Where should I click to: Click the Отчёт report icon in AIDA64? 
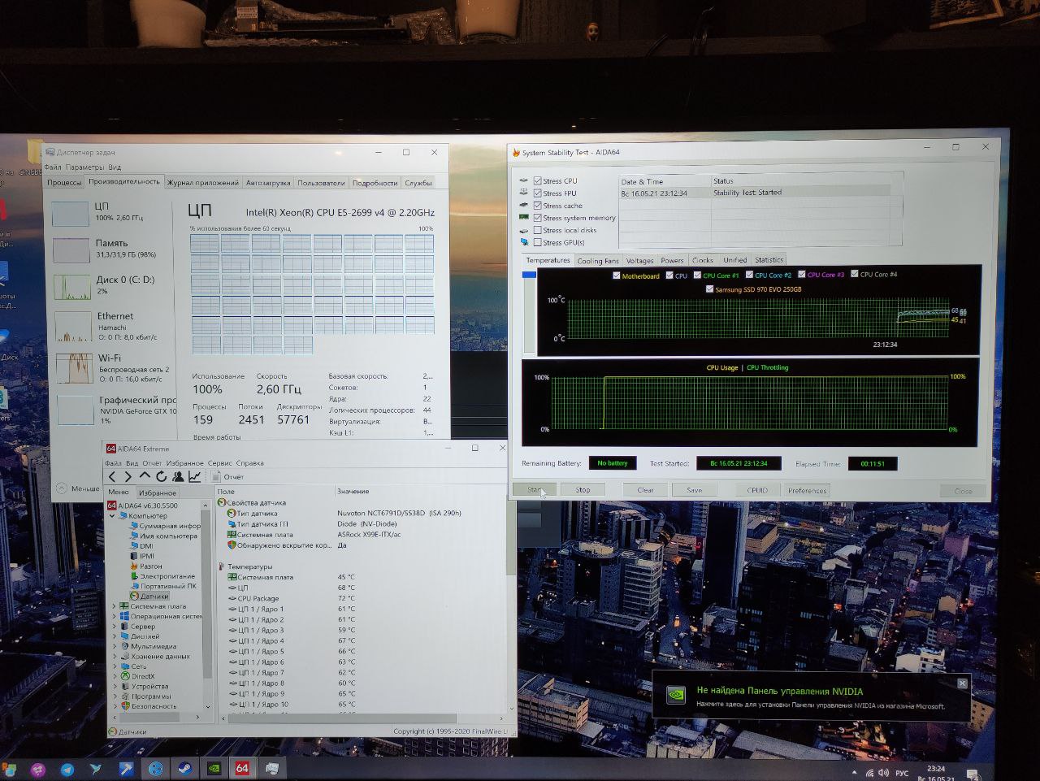point(216,476)
